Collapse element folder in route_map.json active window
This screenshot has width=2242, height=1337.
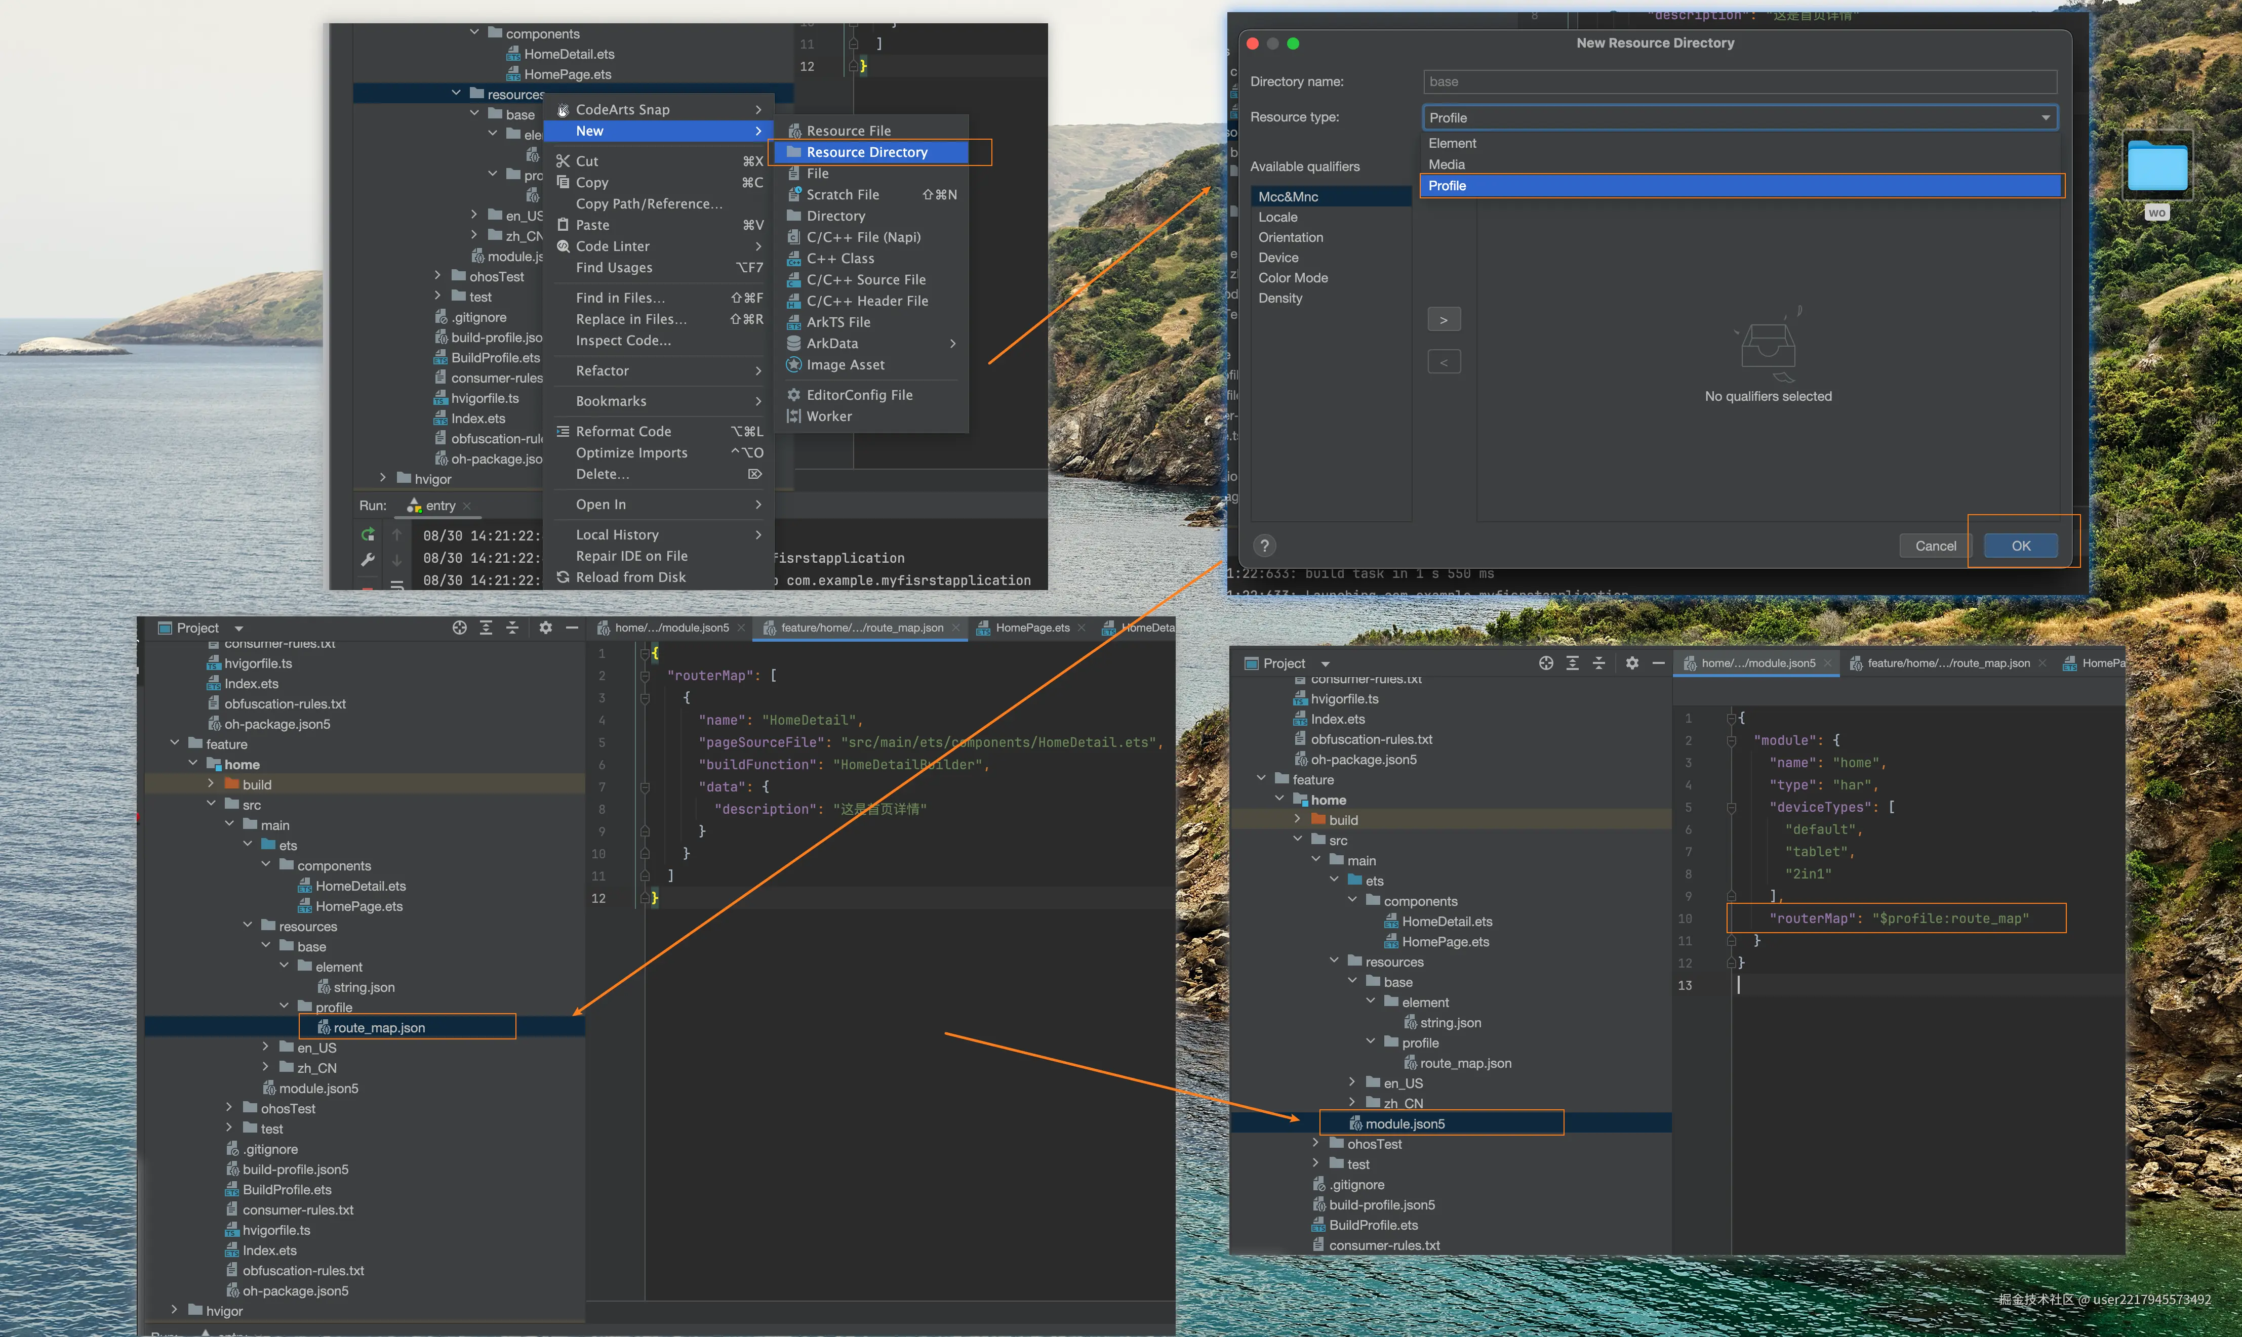(285, 966)
